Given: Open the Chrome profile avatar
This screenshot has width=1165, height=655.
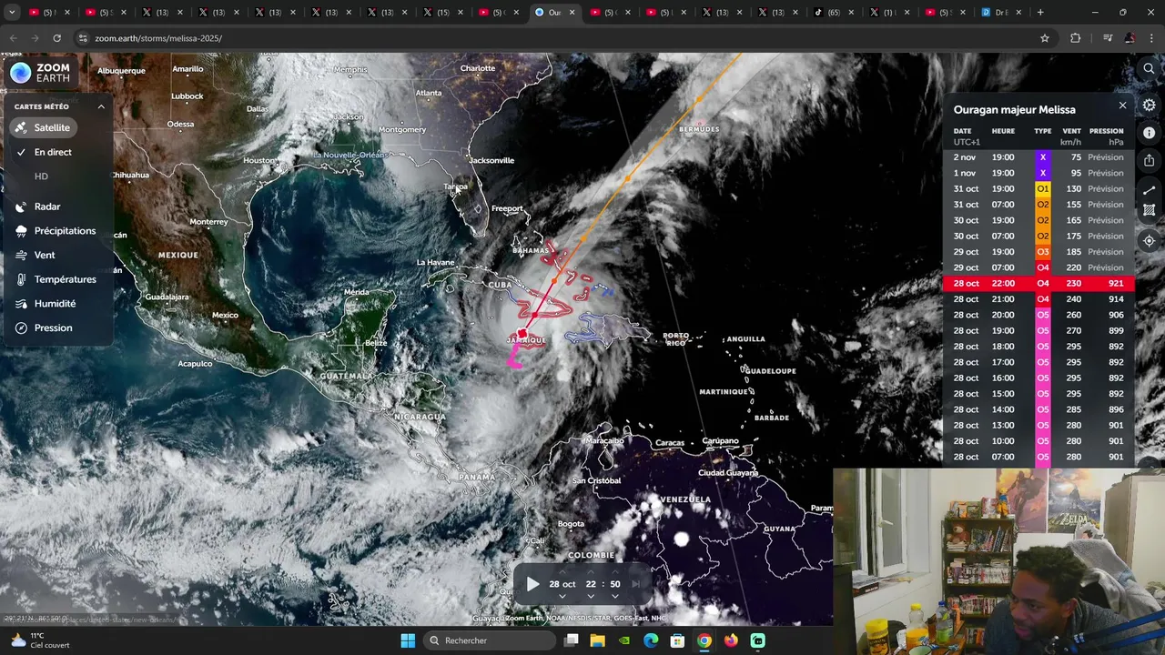Looking at the screenshot, I should (x=1130, y=38).
